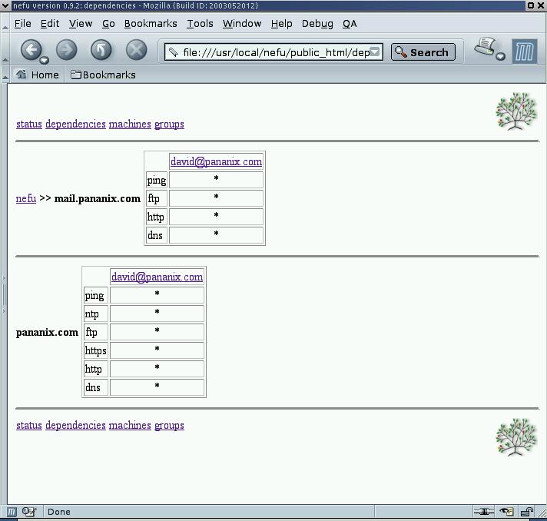Screen dimensions: 547x521
Task: Open the Debug menu
Action: click(317, 24)
